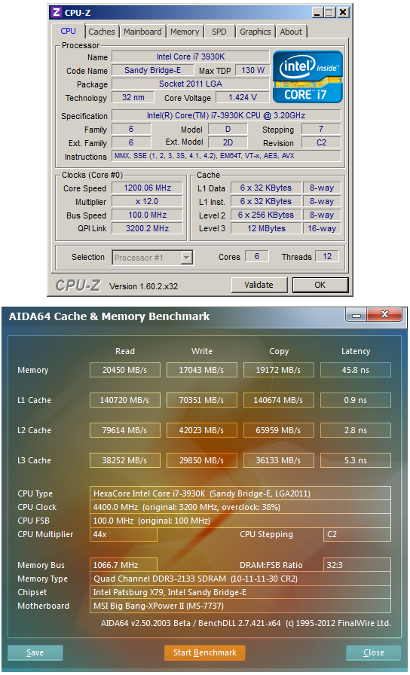Click the Validate button in CPU-Z
This screenshot has width=410, height=675.
point(259,285)
